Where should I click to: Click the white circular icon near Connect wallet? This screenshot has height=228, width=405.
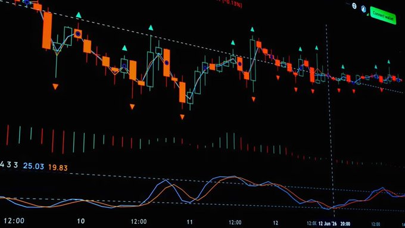point(354,6)
